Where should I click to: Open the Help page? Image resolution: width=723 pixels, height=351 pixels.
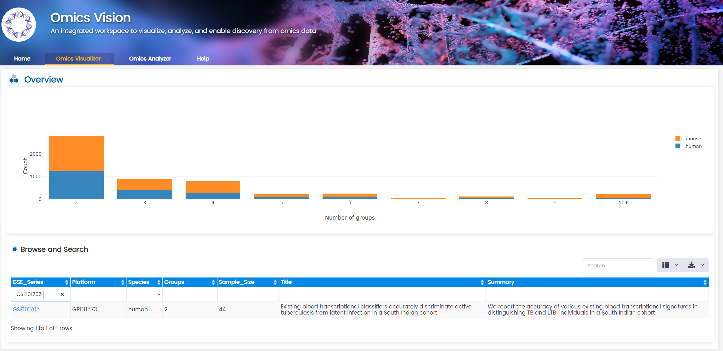[x=203, y=59]
